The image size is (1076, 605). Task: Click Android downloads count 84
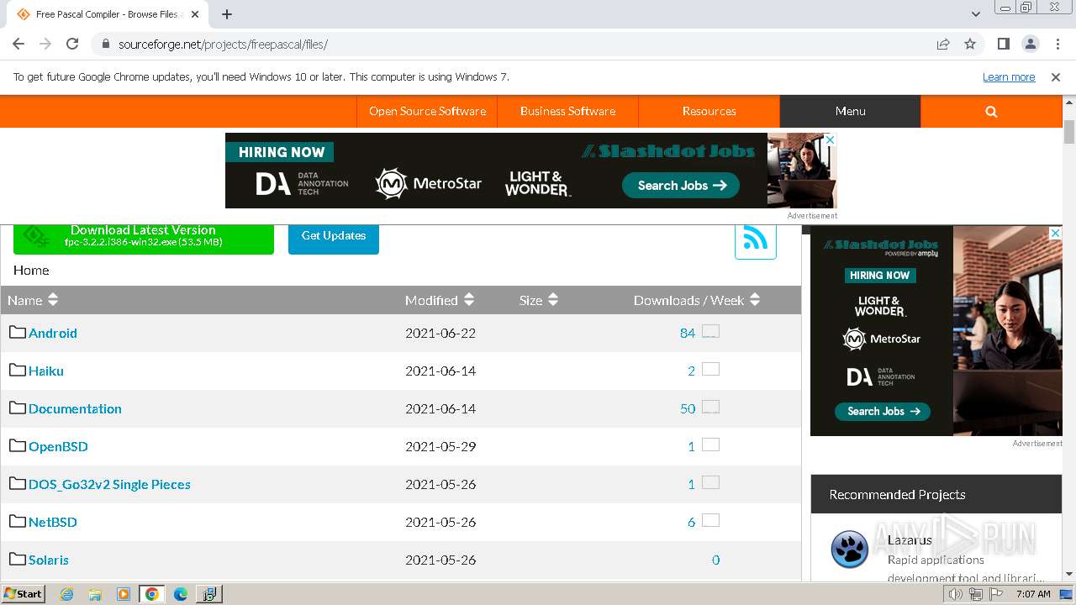pos(688,333)
